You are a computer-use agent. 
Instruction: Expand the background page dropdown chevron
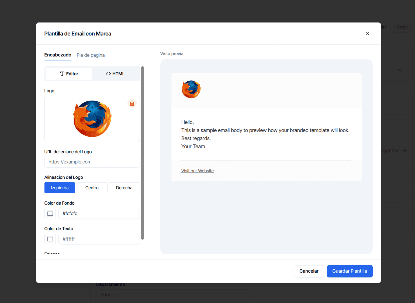400,70
